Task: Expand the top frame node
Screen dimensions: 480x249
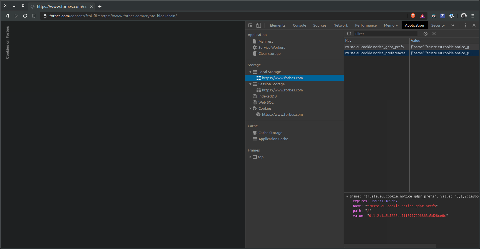Action: tap(250, 157)
